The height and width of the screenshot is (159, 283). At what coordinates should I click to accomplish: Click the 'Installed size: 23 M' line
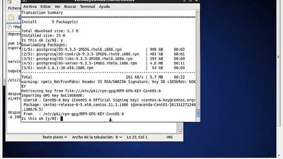pos(43,36)
